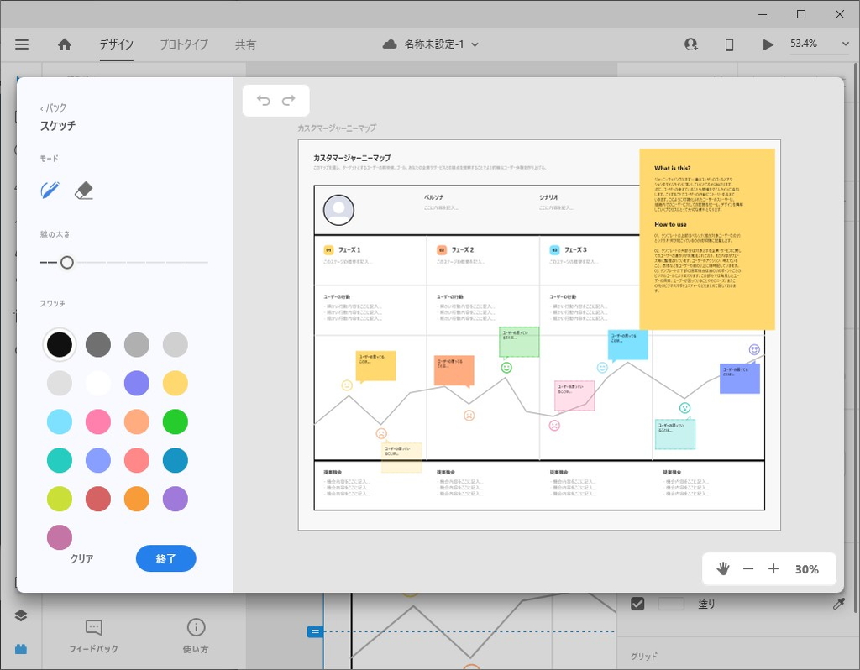The image size is (860, 670).
Task: Select the peach orange swatch
Action: pos(137,422)
